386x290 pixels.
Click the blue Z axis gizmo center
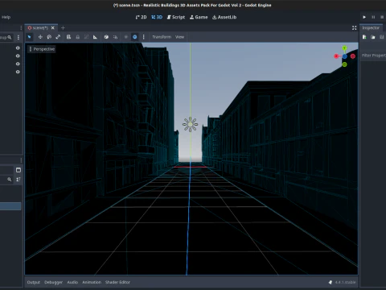(x=344, y=56)
